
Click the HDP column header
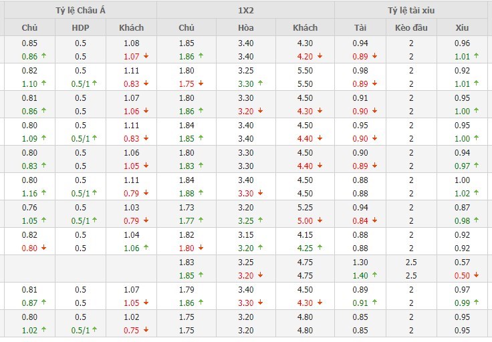(80, 28)
